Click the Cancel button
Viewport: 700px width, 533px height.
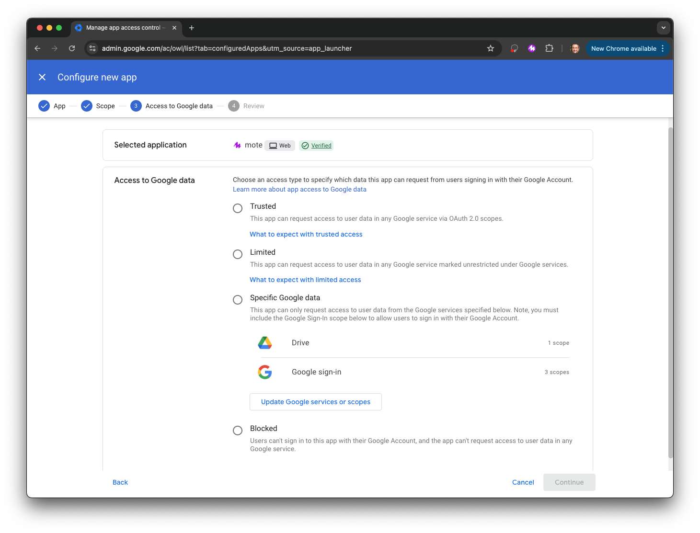(523, 482)
